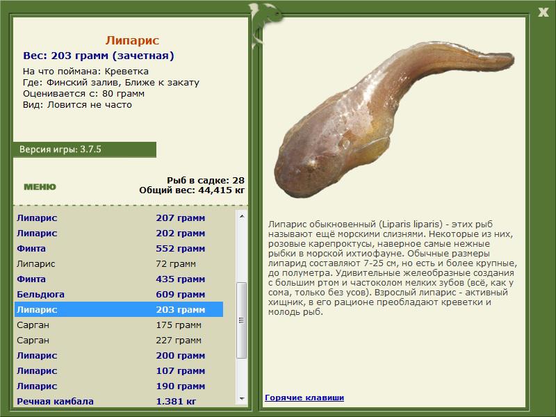Click the Liparis liparis description paragraph

point(393,268)
